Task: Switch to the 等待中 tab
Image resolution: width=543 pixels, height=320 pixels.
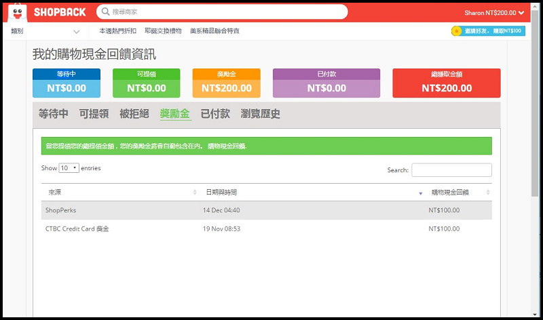Action: click(54, 113)
